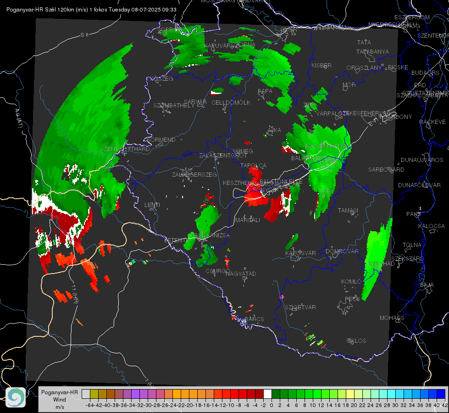Image resolution: width=449 pixels, height=413 pixels.
Task: Click the TATABANYA city label
Action: point(372,51)
